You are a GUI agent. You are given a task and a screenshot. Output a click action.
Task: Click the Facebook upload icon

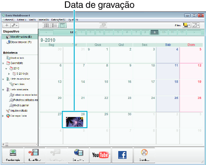click(x=122, y=155)
